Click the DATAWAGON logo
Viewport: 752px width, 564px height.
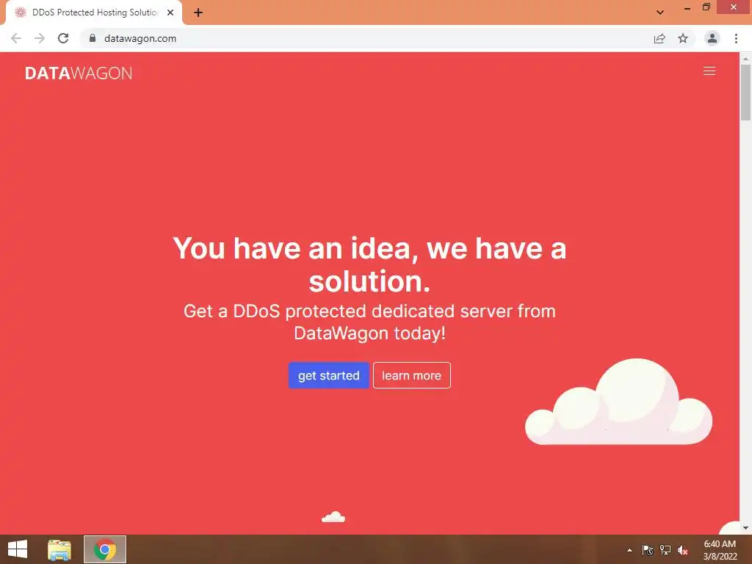tap(79, 73)
